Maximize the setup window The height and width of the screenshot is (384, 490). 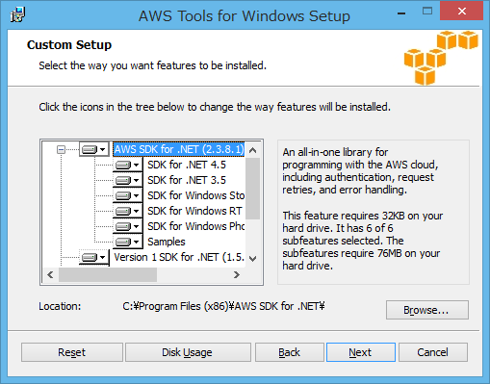click(427, 12)
